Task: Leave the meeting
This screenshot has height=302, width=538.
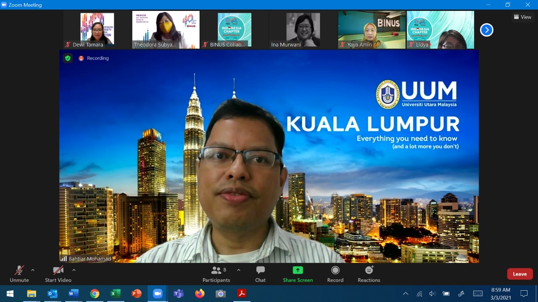Action: (x=520, y=274)
